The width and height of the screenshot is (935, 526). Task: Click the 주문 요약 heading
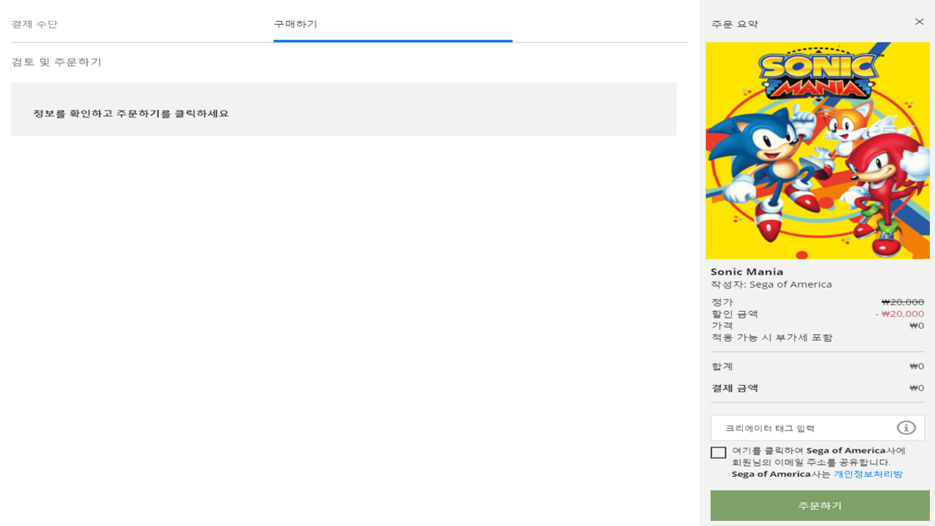tap(734, 24)
